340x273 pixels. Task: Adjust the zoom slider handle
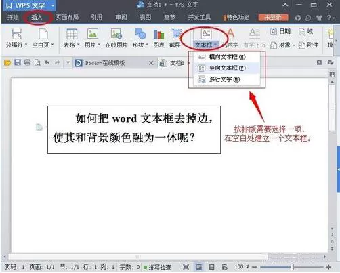[x=292, y=267]
